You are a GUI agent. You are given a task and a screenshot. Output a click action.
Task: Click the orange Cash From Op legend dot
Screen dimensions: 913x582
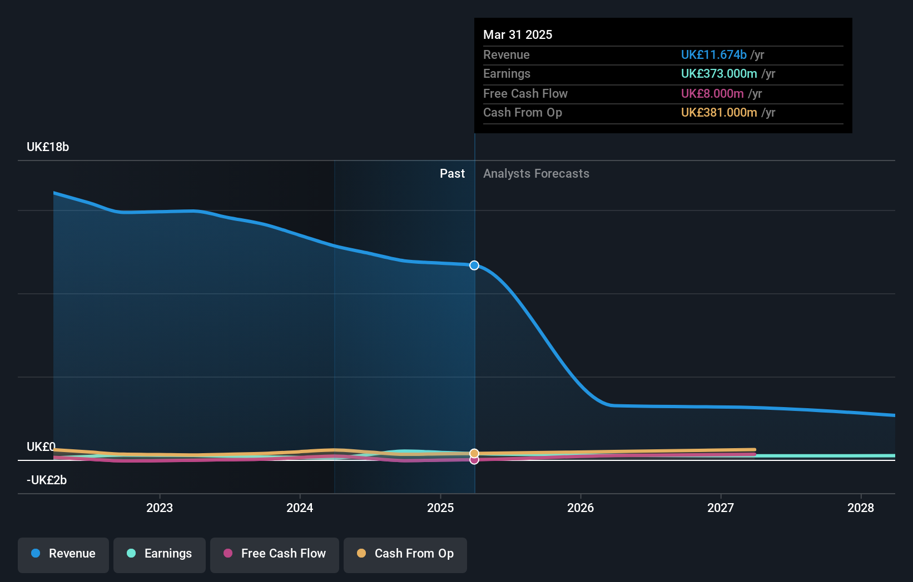pyautogui.click(x=361, y=553)
